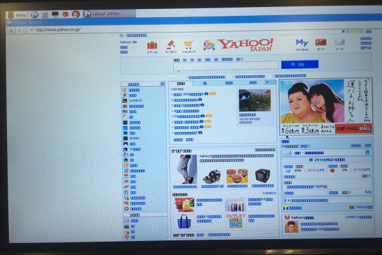382x255 pixels.
Task: Open the news photo thumbnail of building
Action: [255, 100]
